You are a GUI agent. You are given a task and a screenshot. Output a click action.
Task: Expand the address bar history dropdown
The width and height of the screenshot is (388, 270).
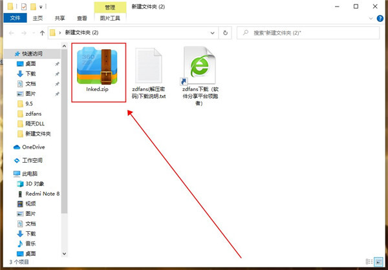tap(212, 33)
